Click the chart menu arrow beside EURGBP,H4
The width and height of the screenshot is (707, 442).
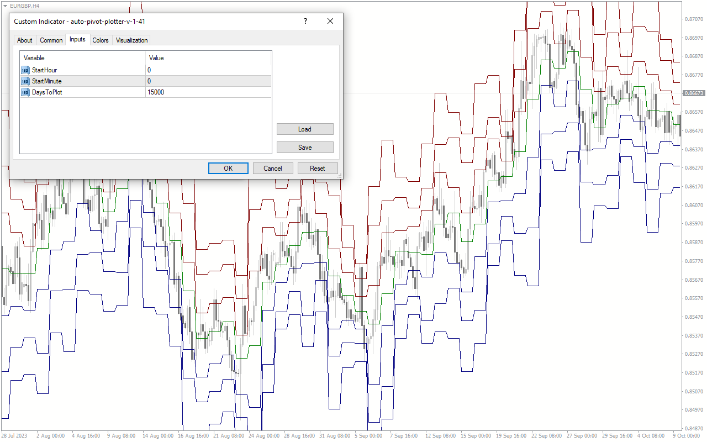coord(5,6)
